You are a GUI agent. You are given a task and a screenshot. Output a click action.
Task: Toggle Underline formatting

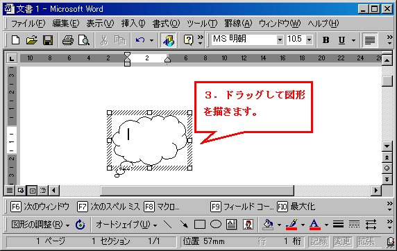pyautogui.click(x=341, y=40)
